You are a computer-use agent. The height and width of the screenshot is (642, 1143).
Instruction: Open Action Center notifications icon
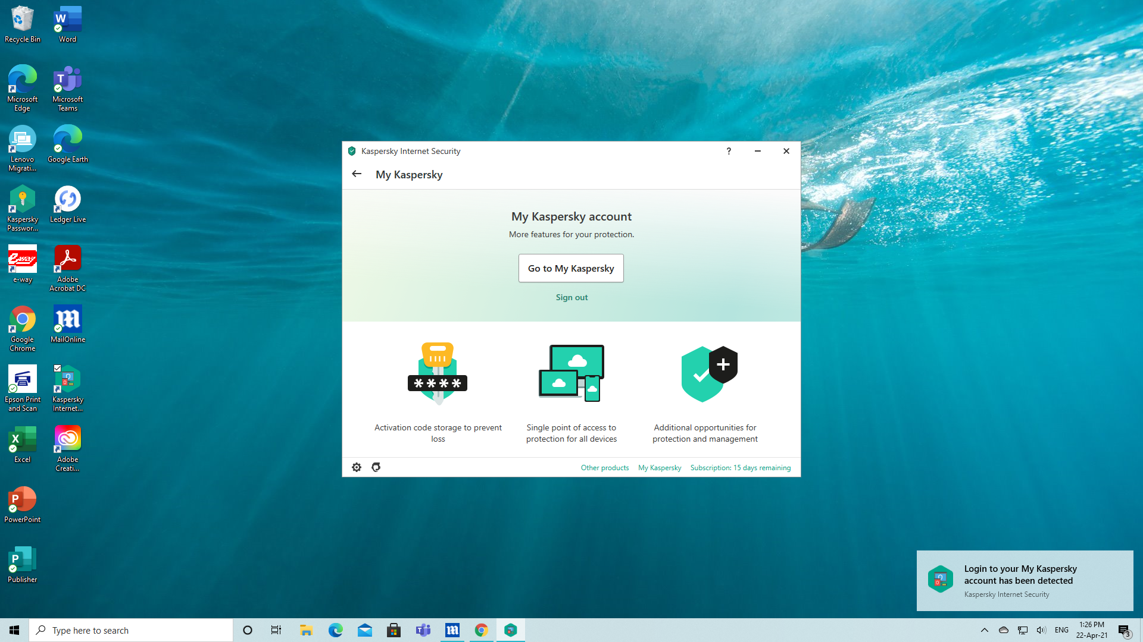(1124, 630)
